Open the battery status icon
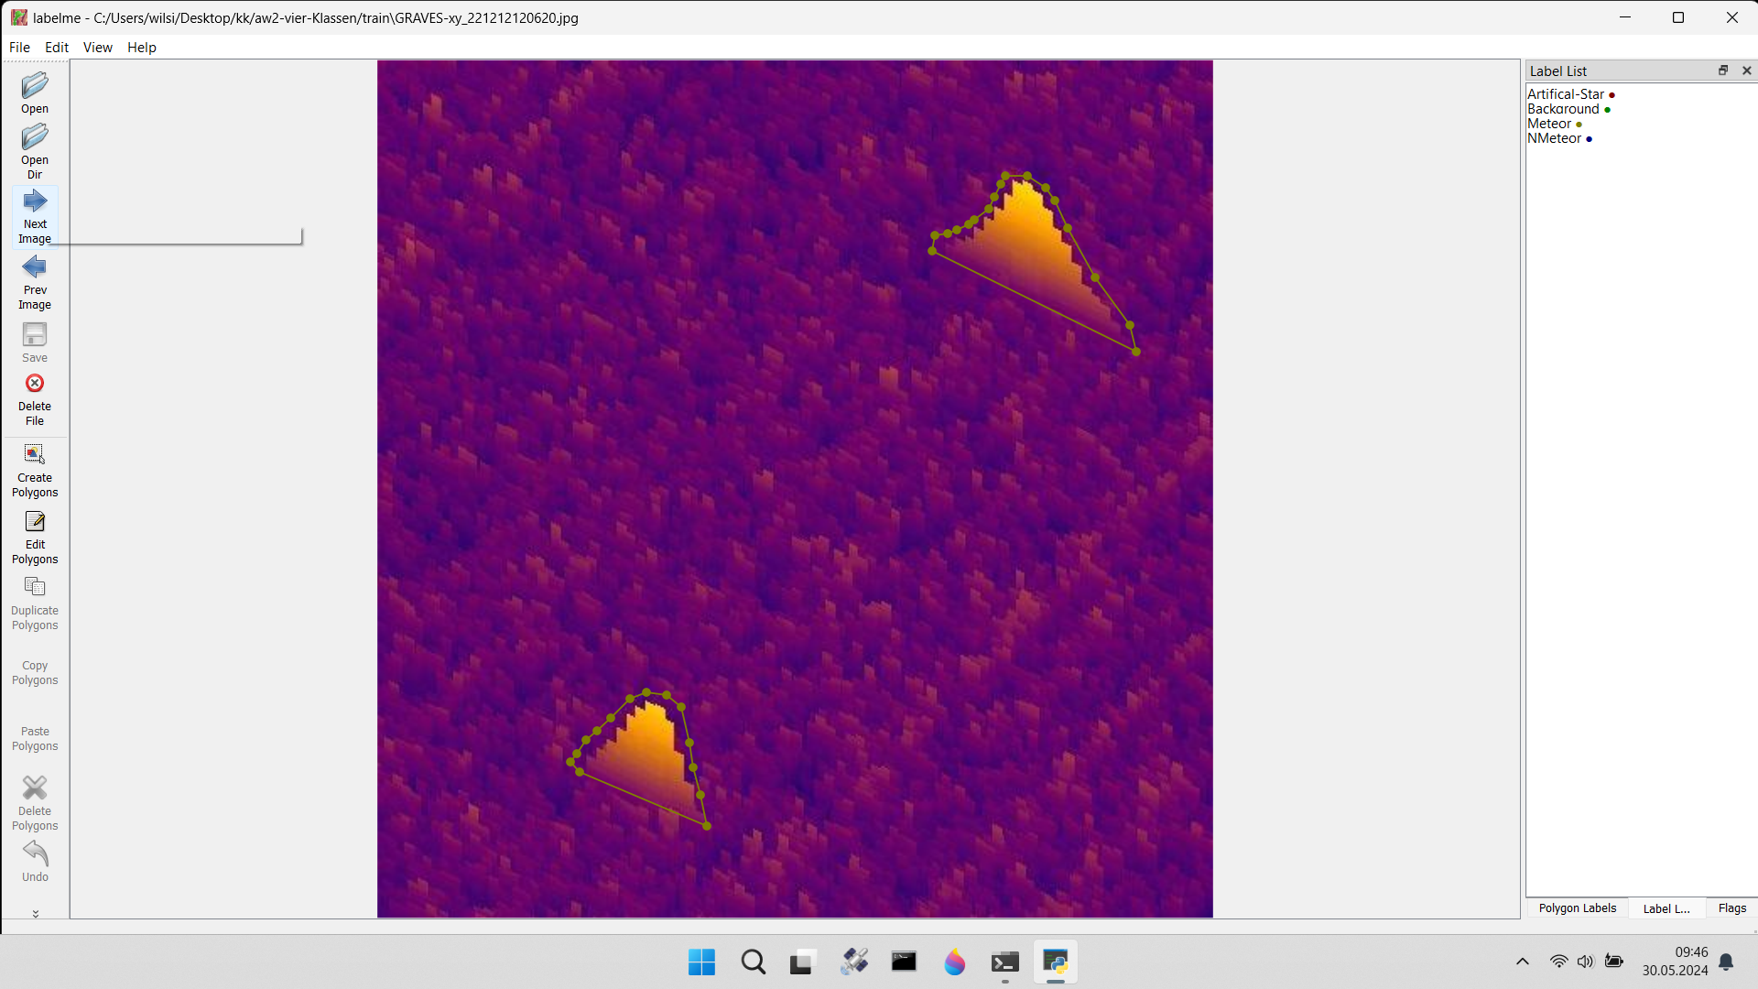This screenshot has width=1758, height=989. tap(1614, 962)
